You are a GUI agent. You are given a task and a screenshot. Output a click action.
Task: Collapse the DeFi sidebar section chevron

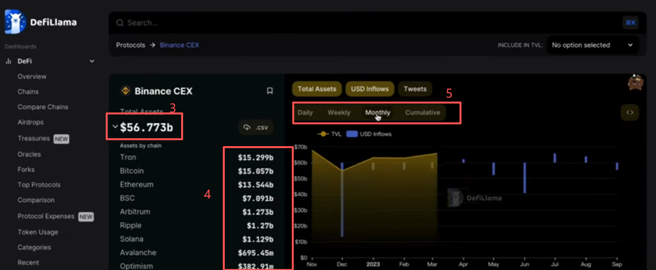point(92,61)
